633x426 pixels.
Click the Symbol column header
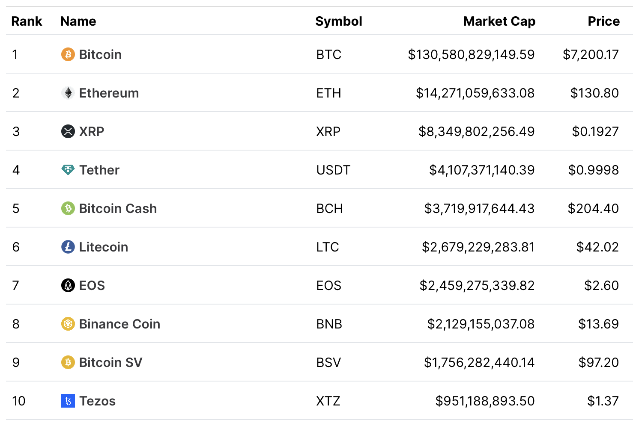click(x=338, y=21)
